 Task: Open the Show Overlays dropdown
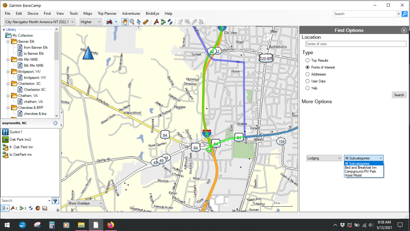(85, 203)
